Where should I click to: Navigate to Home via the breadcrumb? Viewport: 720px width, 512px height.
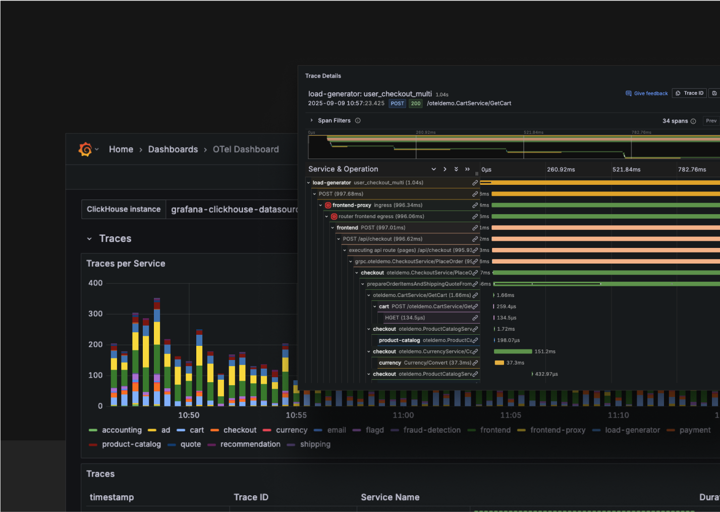pos(121,149)
